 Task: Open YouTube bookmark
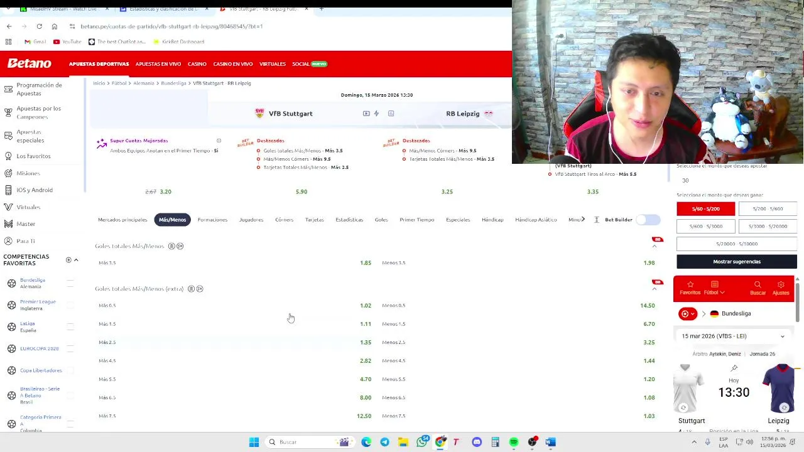click(x=67, y=41)
